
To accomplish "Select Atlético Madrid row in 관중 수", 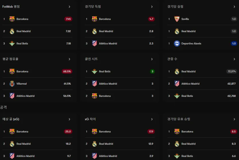I will [202, 84].
